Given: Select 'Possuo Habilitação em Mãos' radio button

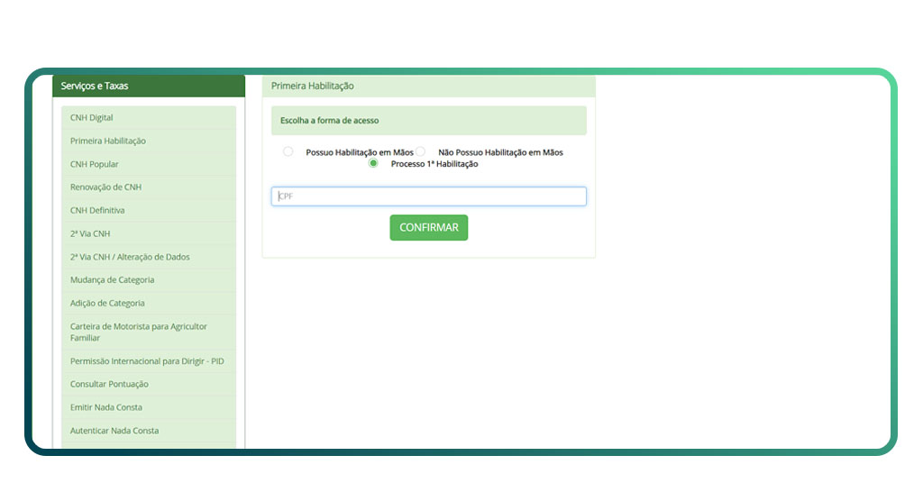Looking at the screenshot, I should (x=288, y=151).
